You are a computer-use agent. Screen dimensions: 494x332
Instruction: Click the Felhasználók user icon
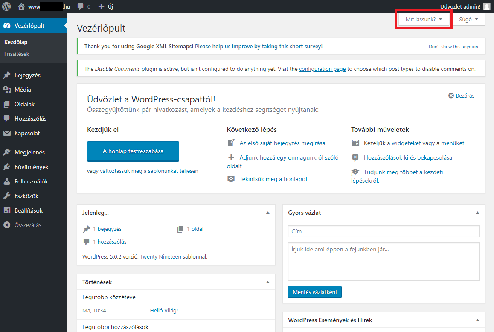tap(7, 181)
